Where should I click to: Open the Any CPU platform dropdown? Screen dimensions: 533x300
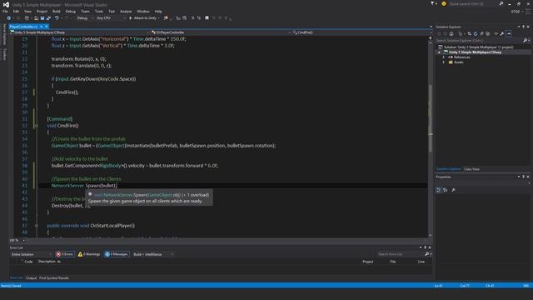[111, 18]
